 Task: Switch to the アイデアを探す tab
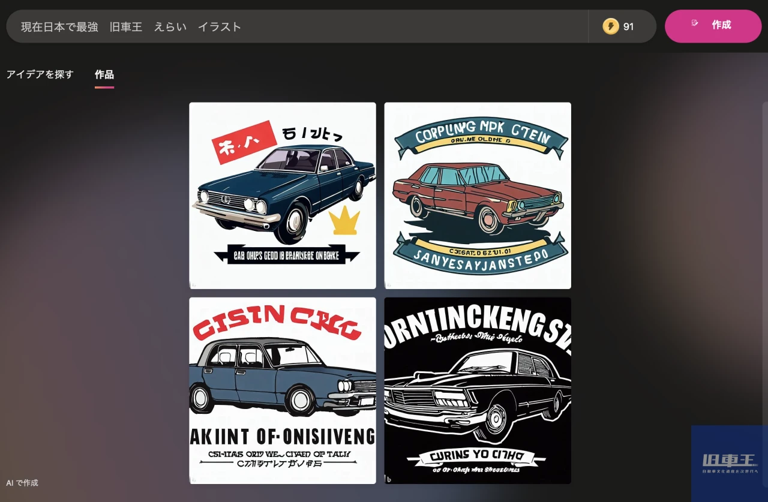pos(40,74)
